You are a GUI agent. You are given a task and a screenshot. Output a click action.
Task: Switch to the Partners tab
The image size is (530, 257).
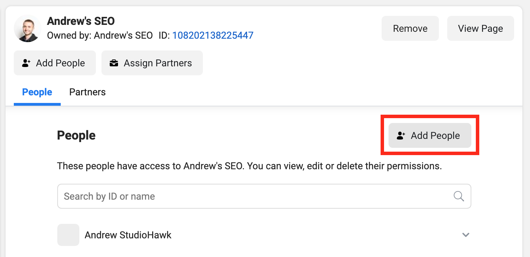[x=87, y=92]
